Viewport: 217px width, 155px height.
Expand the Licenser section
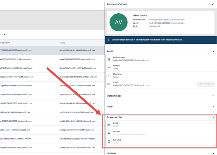(213, 153)
